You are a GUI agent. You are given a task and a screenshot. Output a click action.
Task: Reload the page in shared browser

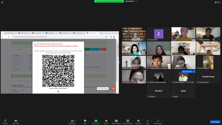pyautogui.click(x=9, y=37)
